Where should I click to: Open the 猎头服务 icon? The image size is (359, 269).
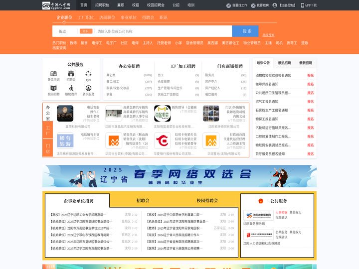click(x=88, y=88)
